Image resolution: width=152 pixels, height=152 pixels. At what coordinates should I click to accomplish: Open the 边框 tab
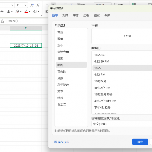point(86,15)
